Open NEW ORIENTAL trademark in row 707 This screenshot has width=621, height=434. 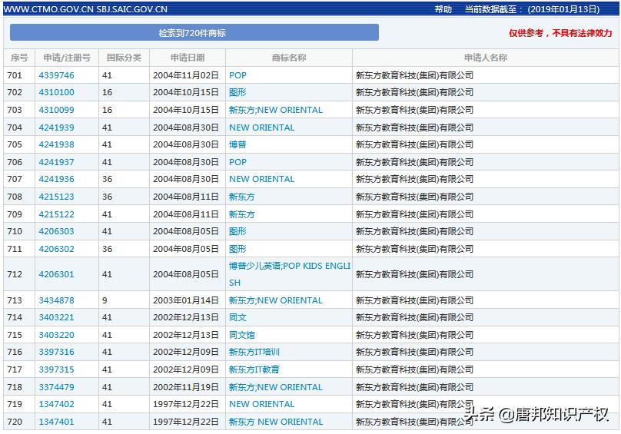click(x=262, y=179)
